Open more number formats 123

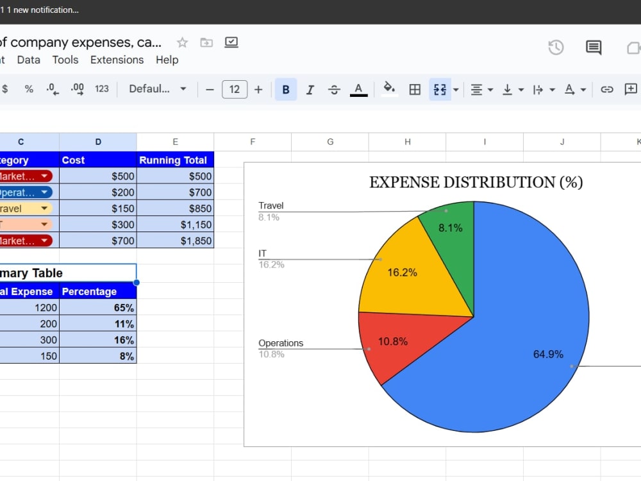[102, 89]
